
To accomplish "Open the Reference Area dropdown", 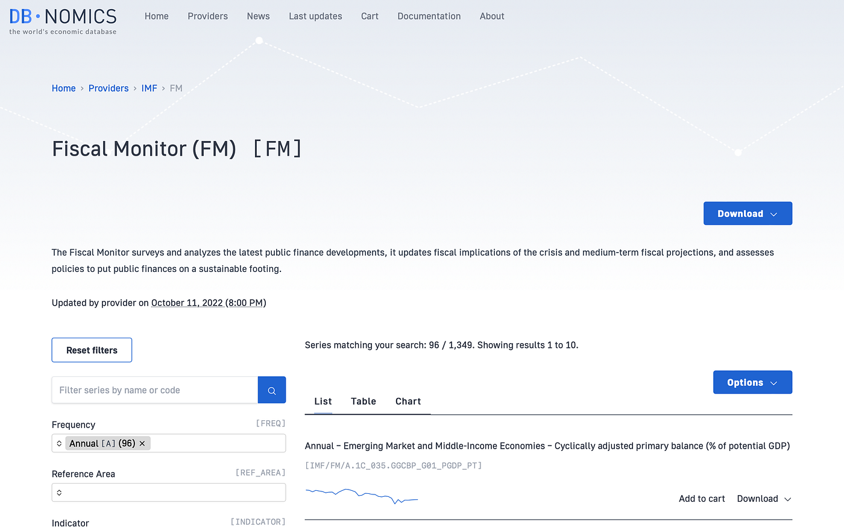I will click(x=169, y=493).
